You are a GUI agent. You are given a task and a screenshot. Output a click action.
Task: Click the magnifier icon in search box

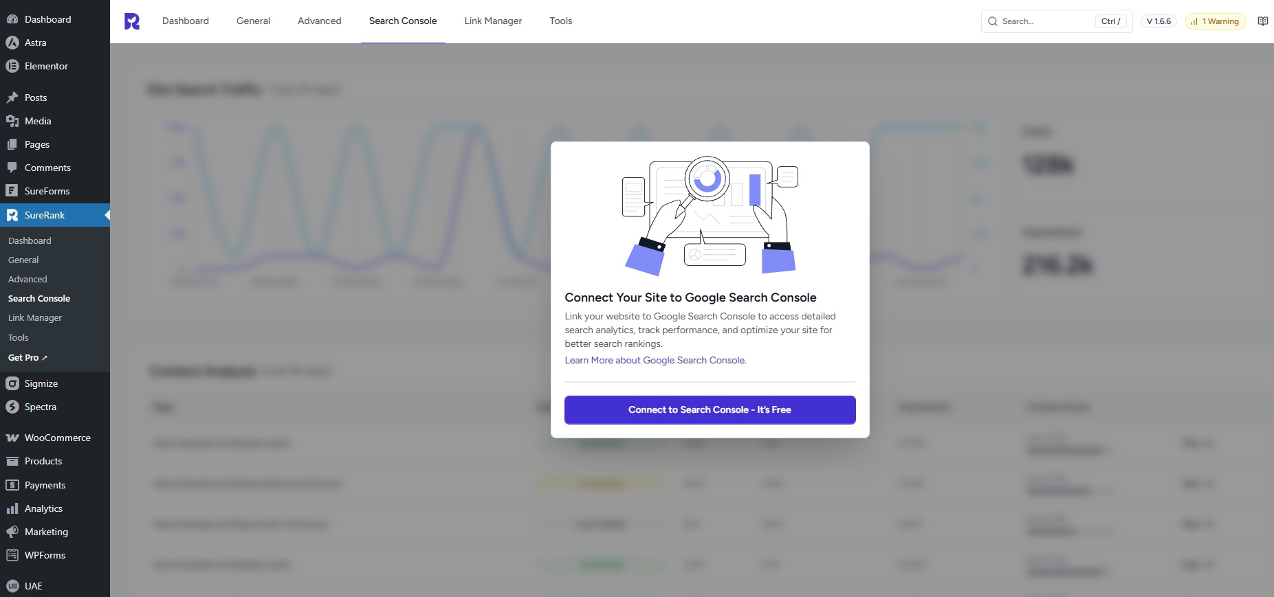point(993,21)
